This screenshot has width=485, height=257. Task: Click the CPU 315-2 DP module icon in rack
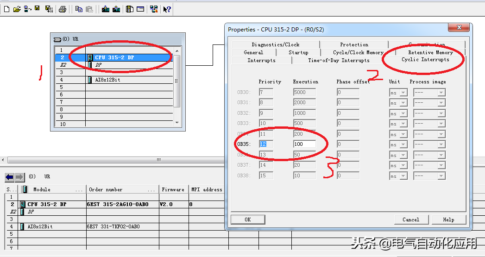click(x=90, y=57)
